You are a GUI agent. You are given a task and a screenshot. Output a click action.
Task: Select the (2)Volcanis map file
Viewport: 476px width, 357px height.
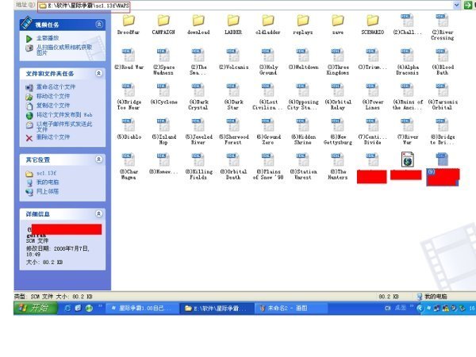coord(233,59)
